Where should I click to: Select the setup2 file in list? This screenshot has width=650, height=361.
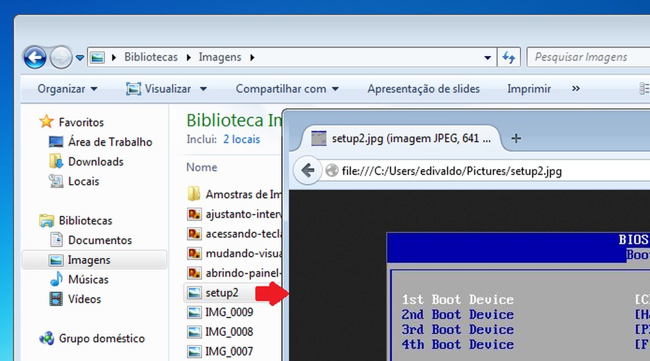[x=222, y=292]
